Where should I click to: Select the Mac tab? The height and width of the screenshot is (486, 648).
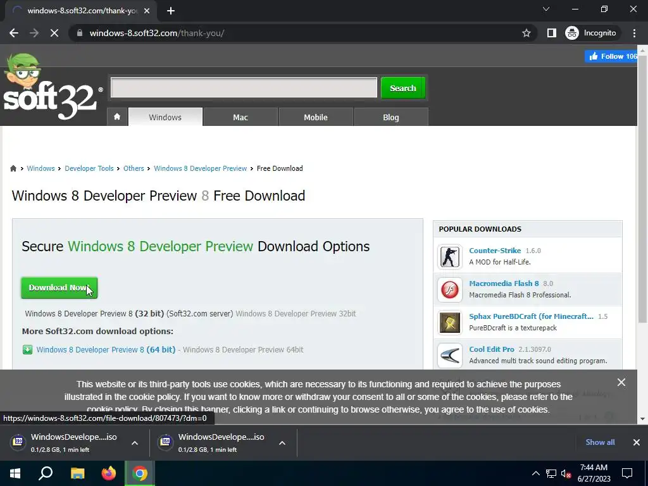240,117
